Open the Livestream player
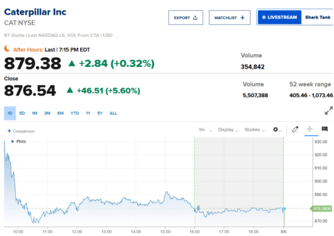This screenshot has width=334, height=236. click(x=279, y=17)
